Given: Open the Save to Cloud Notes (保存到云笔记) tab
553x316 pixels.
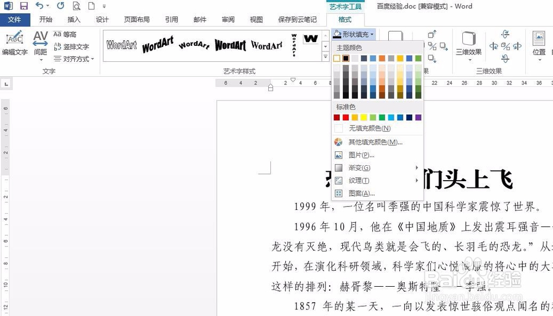Looking at the screenshot, I should click(298, 19).
